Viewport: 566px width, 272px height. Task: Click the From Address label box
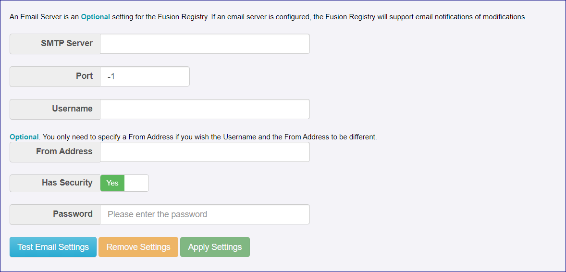[x=55, y=152]
